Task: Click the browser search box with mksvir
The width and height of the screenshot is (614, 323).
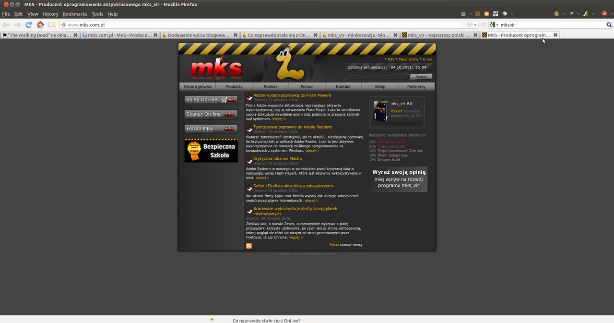Action: click(551, 24)
